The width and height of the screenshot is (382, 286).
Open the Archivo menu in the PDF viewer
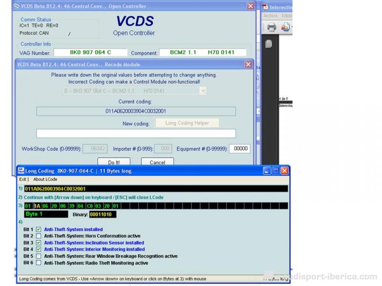pyautogui.click(x=270, y=16)
